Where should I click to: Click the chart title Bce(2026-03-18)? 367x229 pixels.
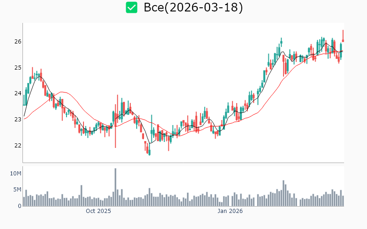[x=193, y=8]
